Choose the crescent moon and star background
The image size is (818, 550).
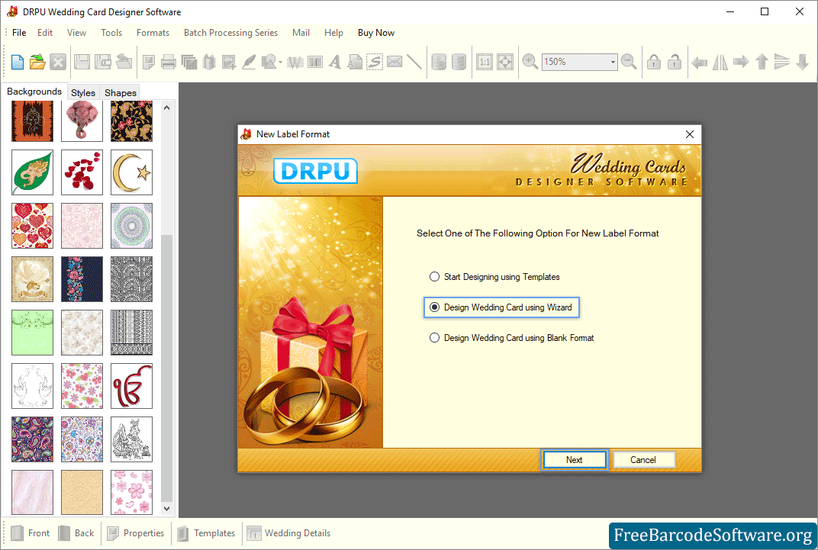point(131,172)
